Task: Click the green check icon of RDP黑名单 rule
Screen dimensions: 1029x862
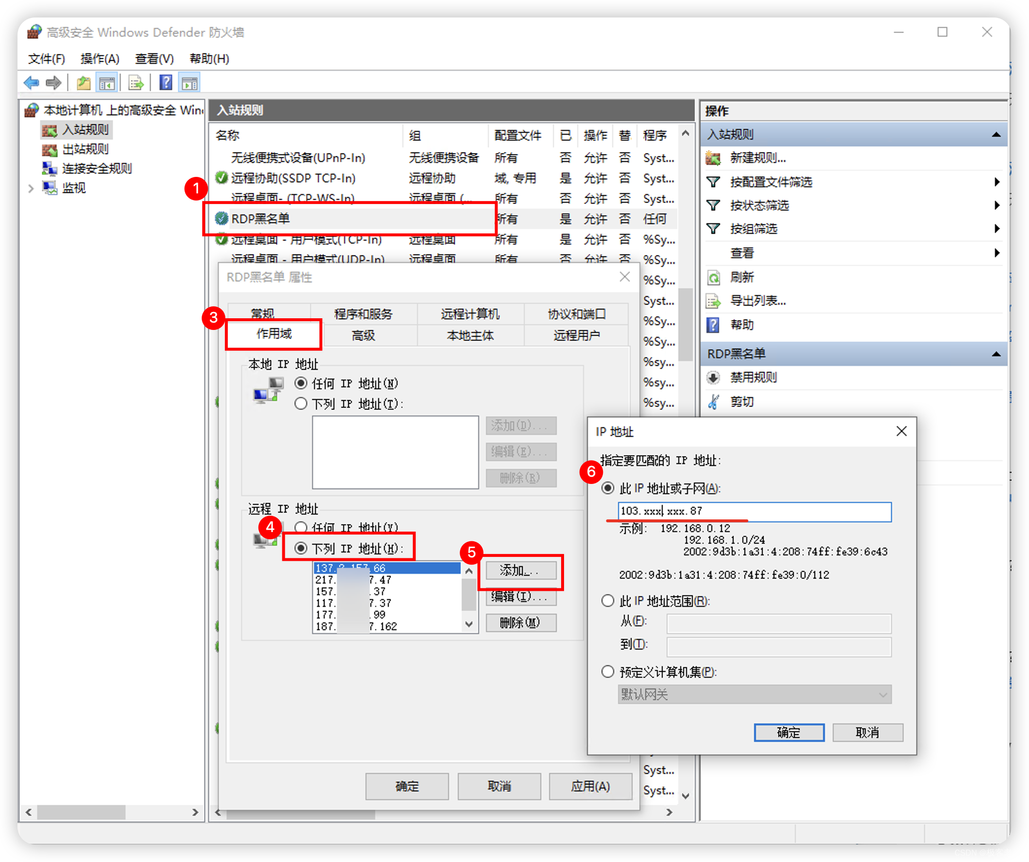Action: point(222,219)
